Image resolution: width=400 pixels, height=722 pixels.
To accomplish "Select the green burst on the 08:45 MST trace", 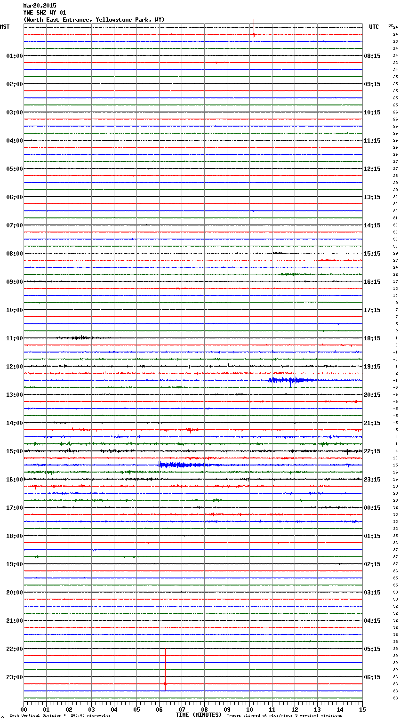I will click(293, 274).
